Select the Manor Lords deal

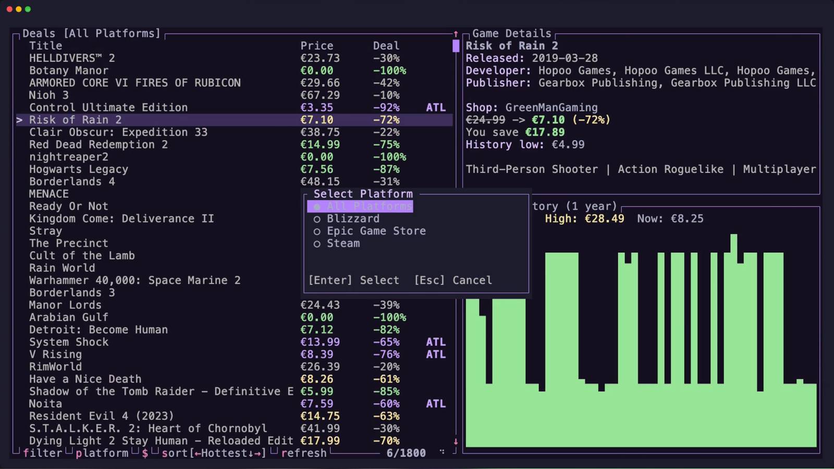pos(235,305)
